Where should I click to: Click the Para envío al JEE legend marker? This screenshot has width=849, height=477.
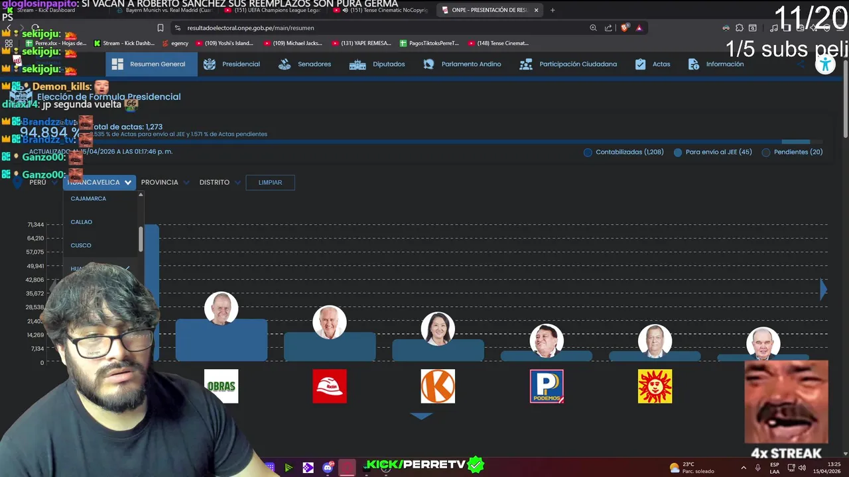[678, 152]
